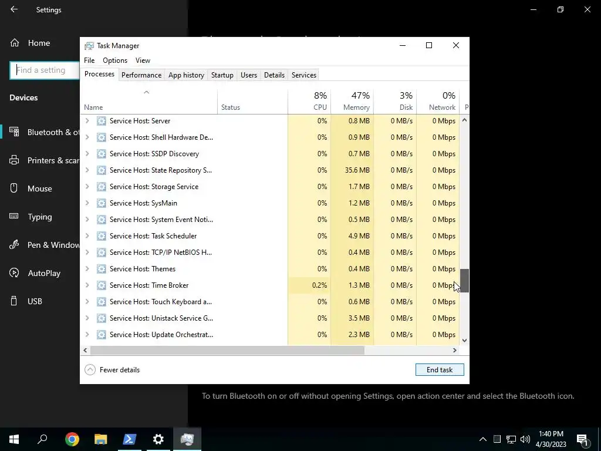Image resolution: width=601 pixels, height=451 pixels.
Task: Expand Service Host: SSDP Discovery row
Action: [87, 154]
